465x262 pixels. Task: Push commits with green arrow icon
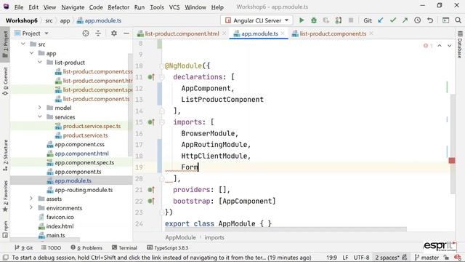pyautogui.click(x=405, y=20)
